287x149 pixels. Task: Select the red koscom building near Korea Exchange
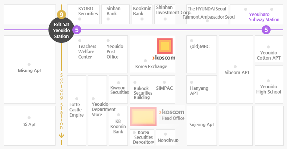click(x=164, y=46)
